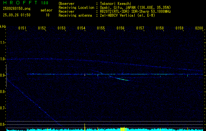Click the 0157 time axis label
This screenshot has height=131, width=206.
pos(140,28)
